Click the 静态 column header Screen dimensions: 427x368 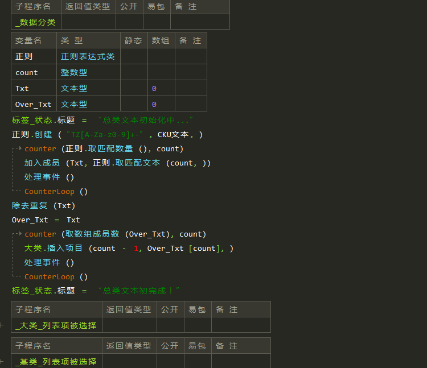tap(133, 40)
